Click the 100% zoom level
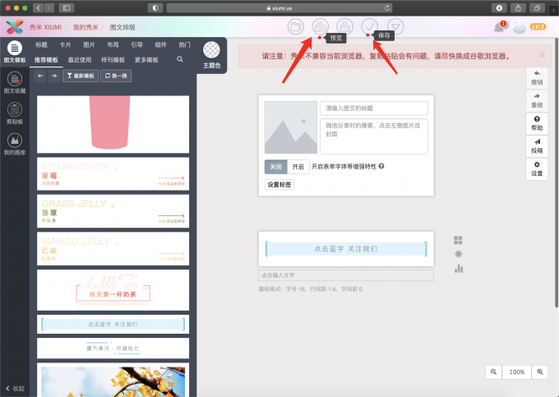 pos(516,372)
